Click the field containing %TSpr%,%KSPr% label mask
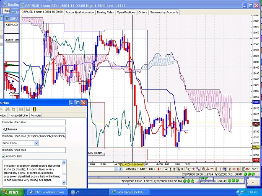262x196 pixels. pyautogui.click(x=34, y=136)
